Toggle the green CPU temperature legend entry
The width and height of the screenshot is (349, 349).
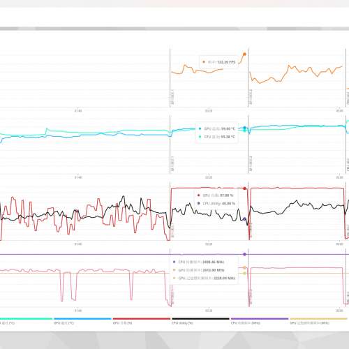click(x=25, y=321)
